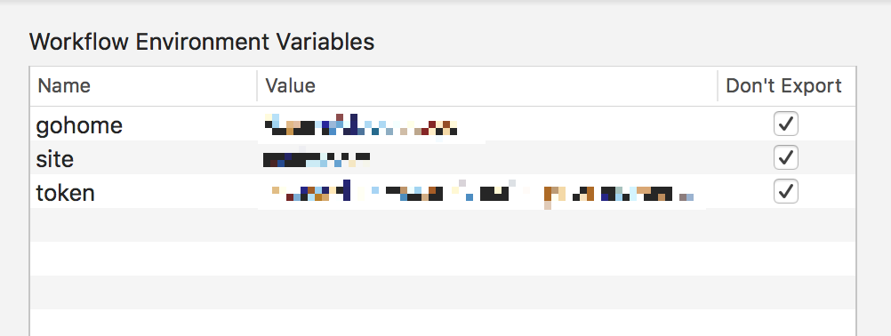Click the obscured value of site
This screenshot has height=336, width=891.
pyautogui.click(x=317, y=159)
